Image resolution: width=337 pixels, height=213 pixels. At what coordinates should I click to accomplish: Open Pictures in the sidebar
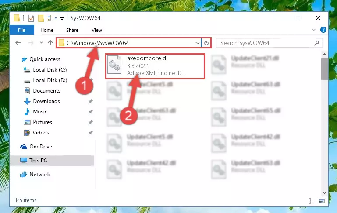pyautogui.click(x=43, y=122)
